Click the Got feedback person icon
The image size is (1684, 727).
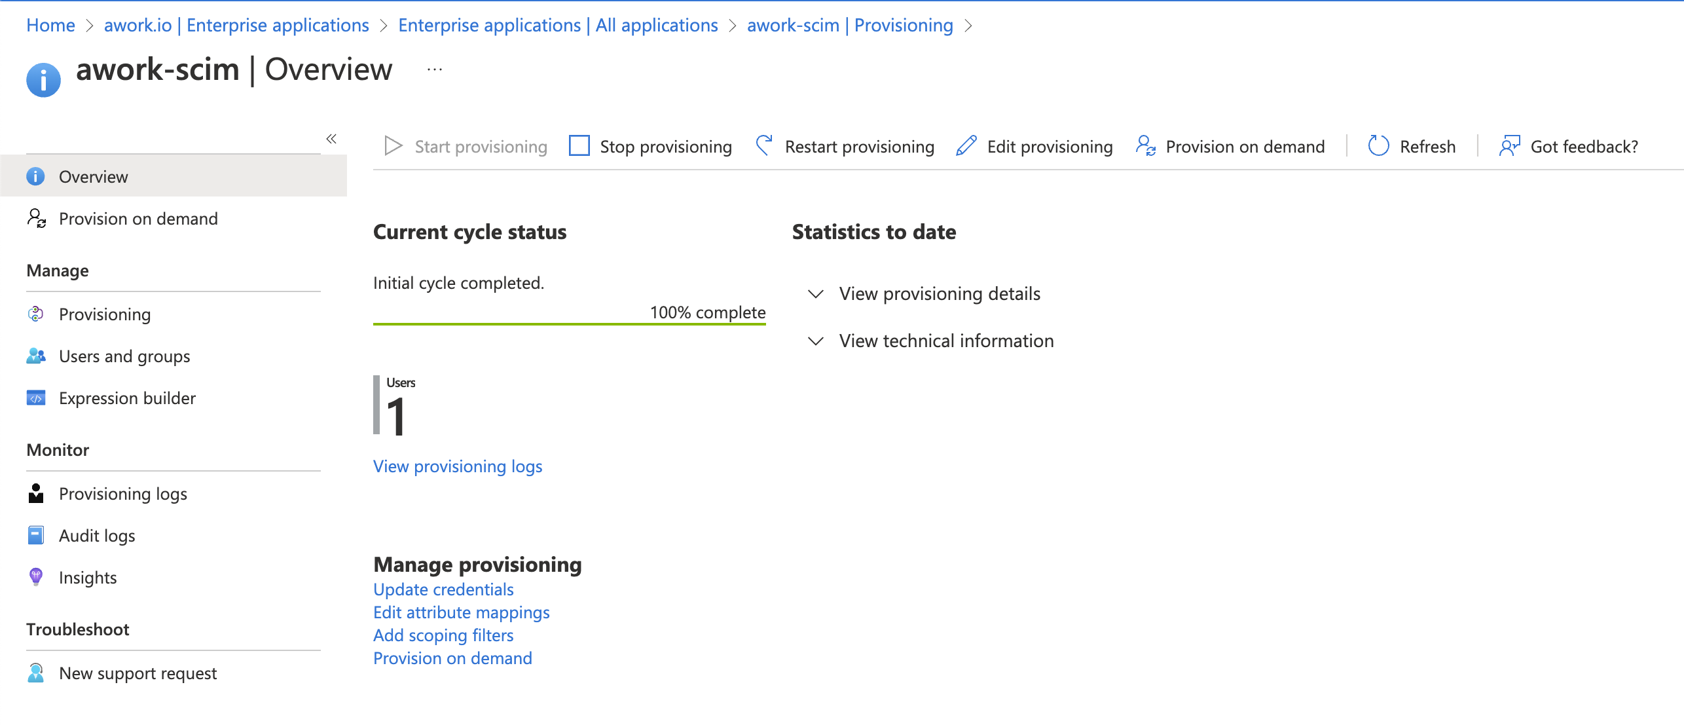point(1509,145)
